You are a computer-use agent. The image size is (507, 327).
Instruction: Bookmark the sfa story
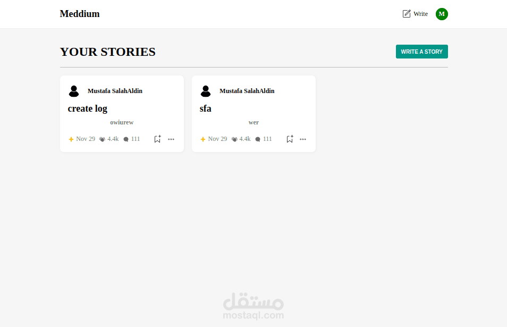point(290,139)
